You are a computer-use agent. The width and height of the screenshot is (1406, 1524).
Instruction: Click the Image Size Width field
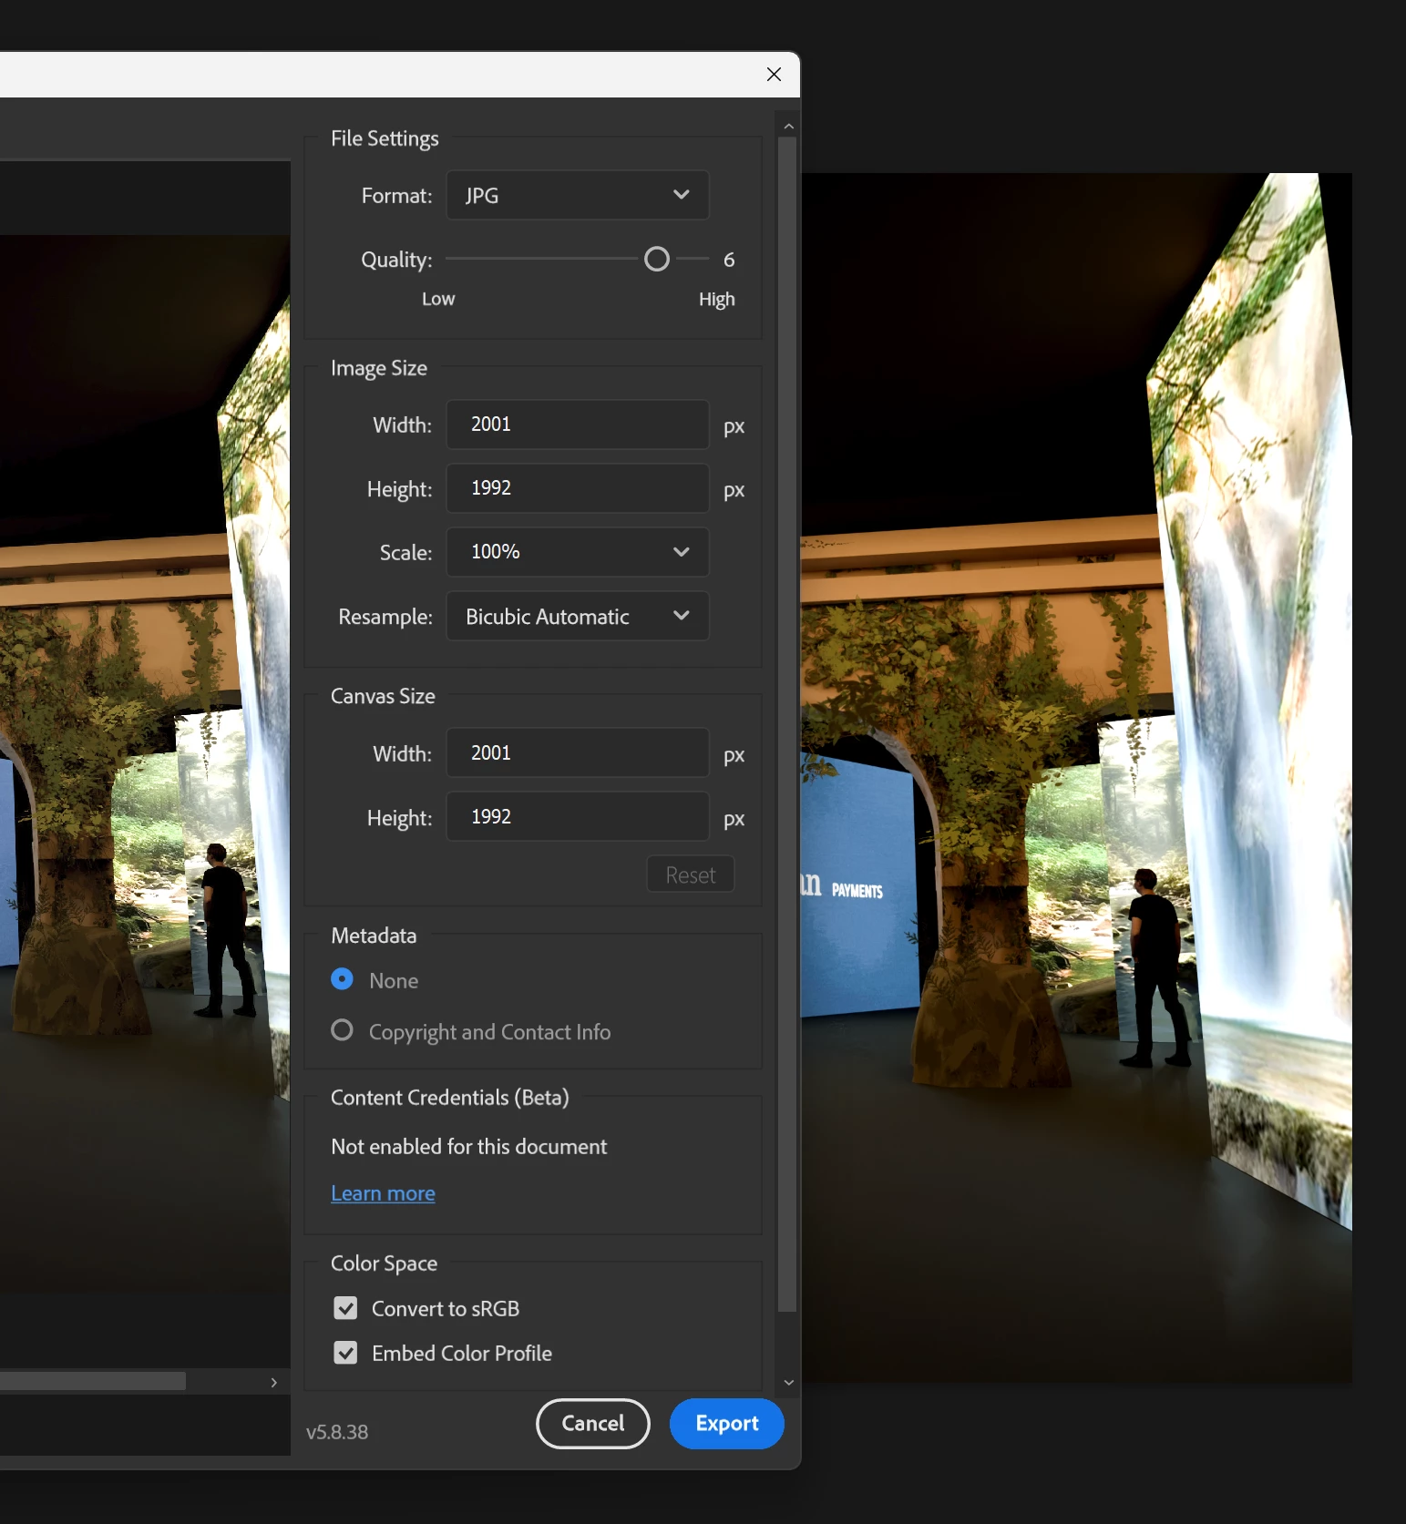point(577,424)
